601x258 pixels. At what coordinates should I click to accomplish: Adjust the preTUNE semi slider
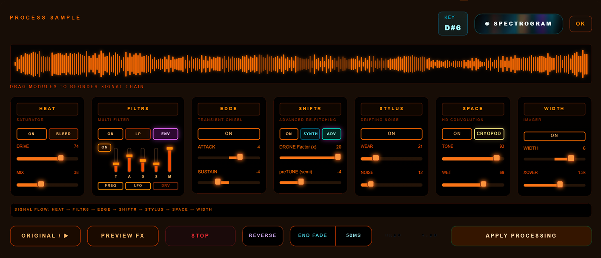(x=310, y=182)
